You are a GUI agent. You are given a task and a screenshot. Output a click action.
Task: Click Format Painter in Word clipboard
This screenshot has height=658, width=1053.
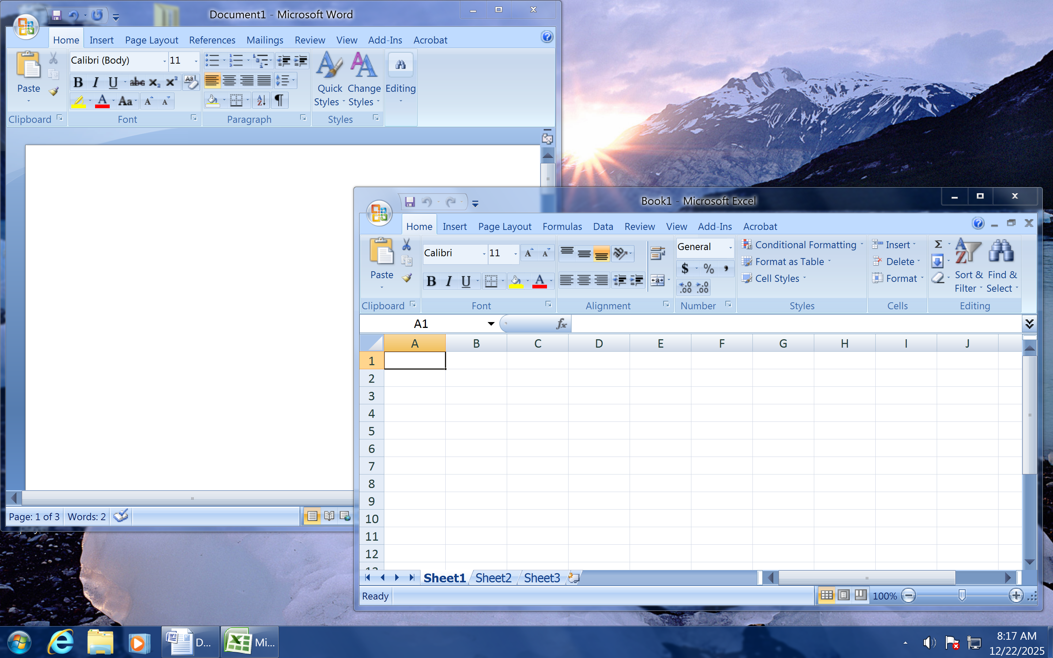[53, 92]
